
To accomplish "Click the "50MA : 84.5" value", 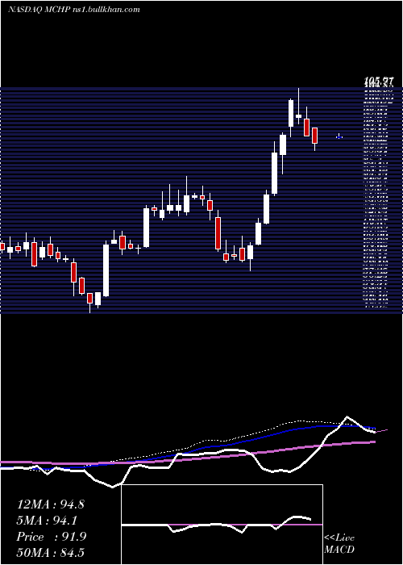I will 50,552.
